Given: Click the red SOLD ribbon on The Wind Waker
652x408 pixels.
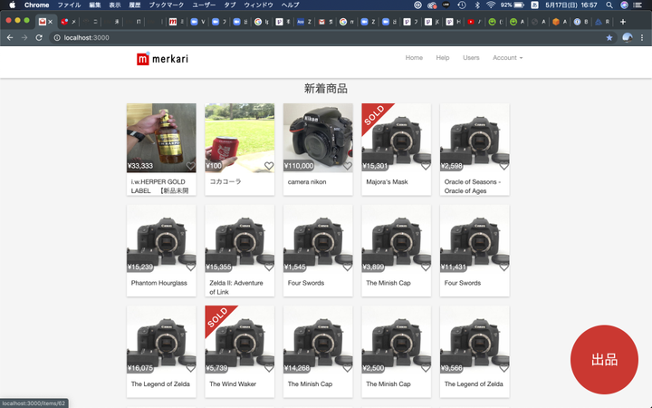Looking at the screenshot, I should [217, 318].
